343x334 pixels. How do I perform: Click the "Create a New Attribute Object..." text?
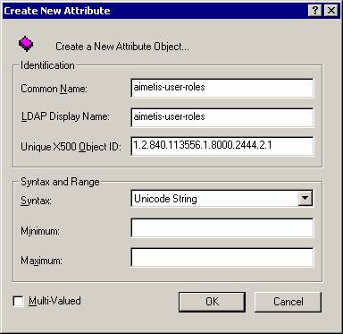122,47
